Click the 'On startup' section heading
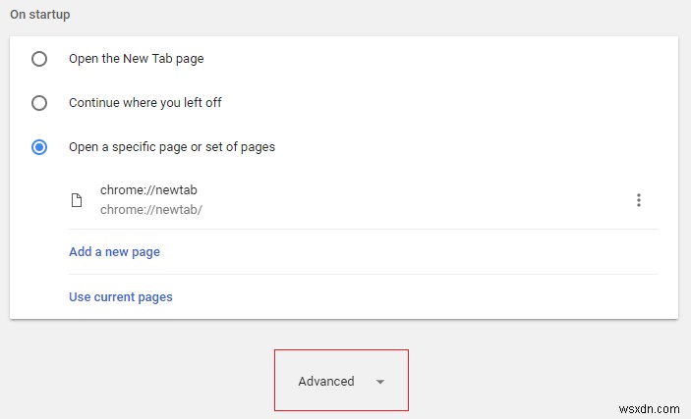 coord(41,16)
